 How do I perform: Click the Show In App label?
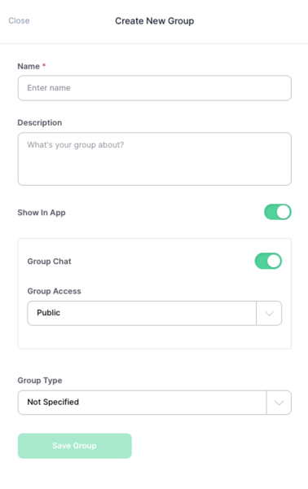pos(42,213)
